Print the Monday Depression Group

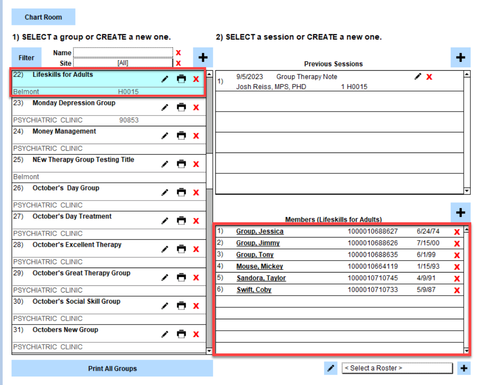(181, 108)
